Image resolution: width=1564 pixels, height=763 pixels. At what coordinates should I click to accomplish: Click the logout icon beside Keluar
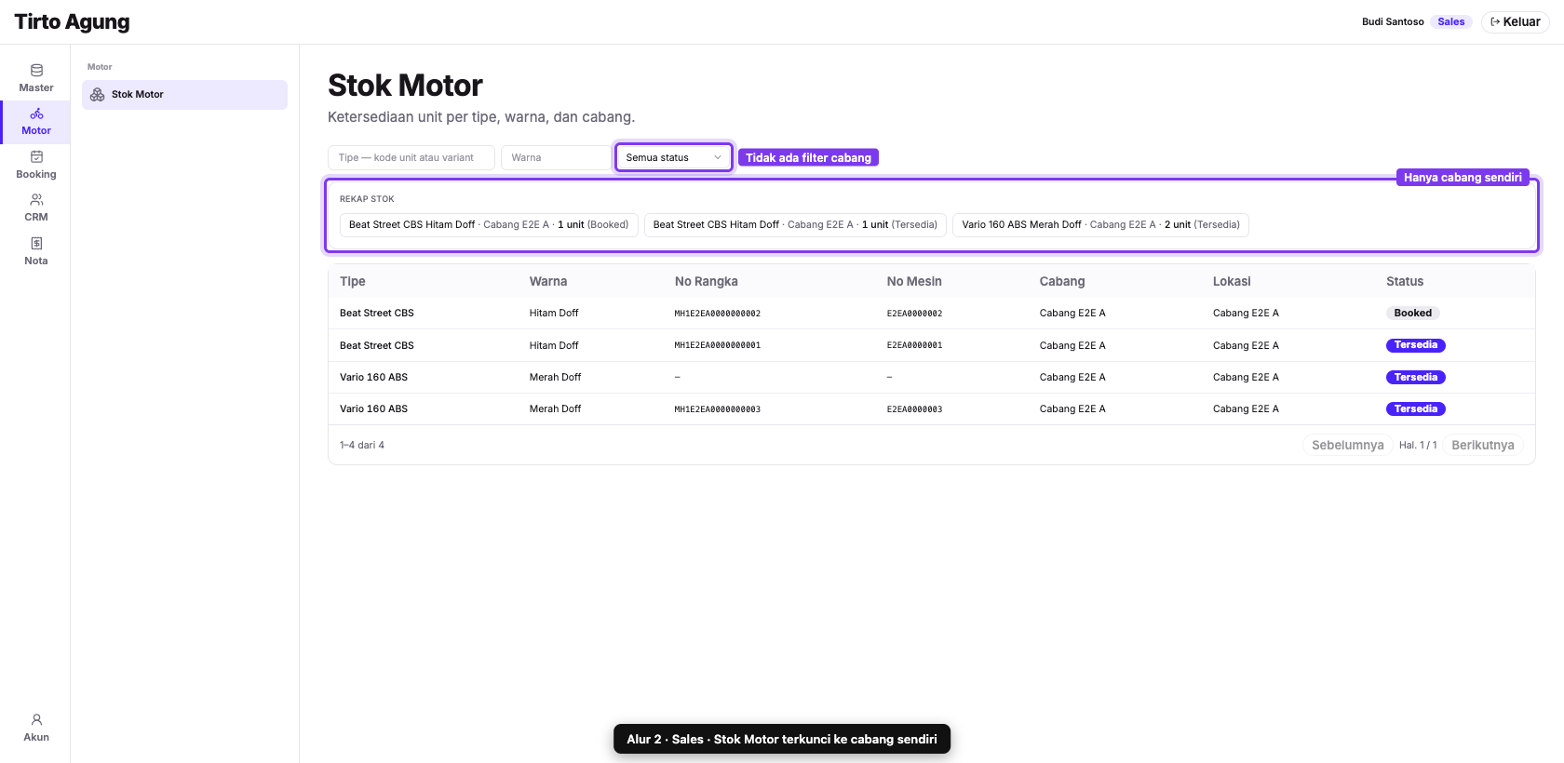point(1495,22)
